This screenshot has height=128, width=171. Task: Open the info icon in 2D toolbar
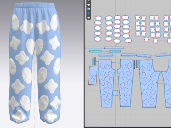click(88, 9)
